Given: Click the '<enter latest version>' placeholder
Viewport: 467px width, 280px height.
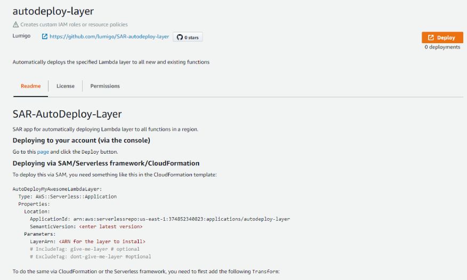Looking at the screenshot, I should [x=111, y=227].
